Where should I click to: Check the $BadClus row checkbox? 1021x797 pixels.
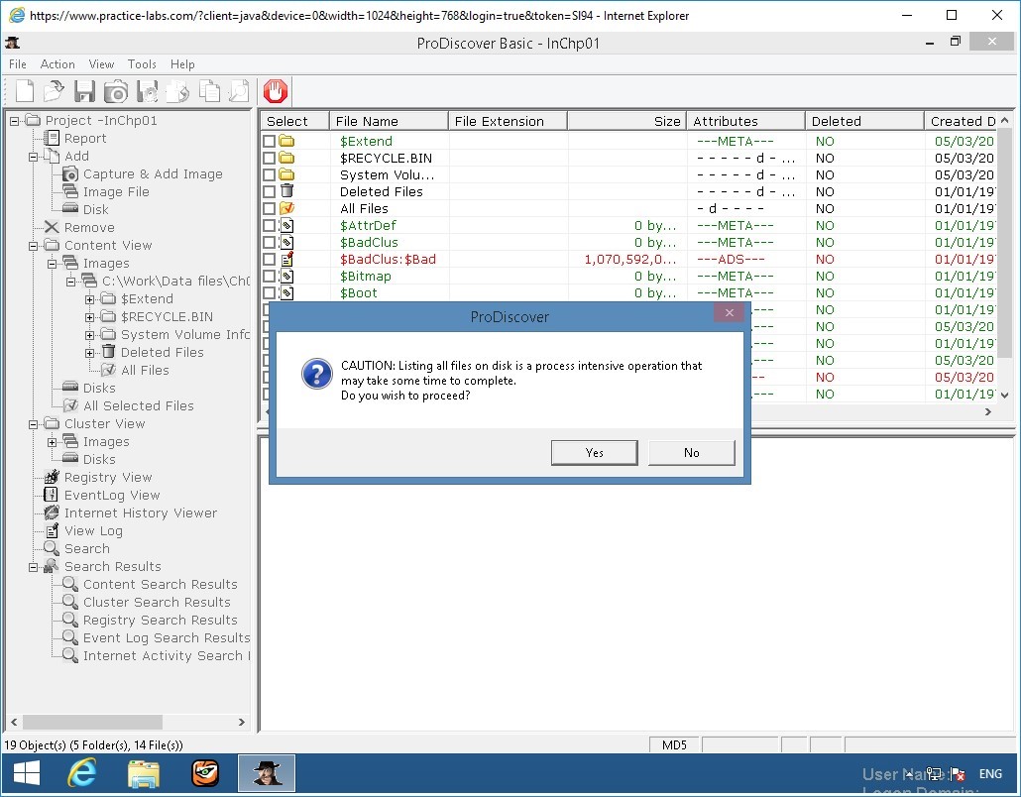click(x=269, y=242)
